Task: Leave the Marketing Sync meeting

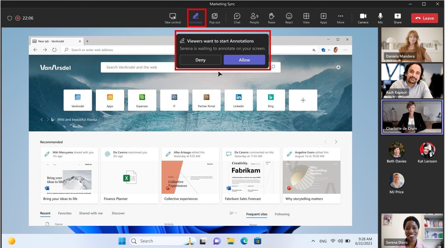Action: click(x=424, y=18)
